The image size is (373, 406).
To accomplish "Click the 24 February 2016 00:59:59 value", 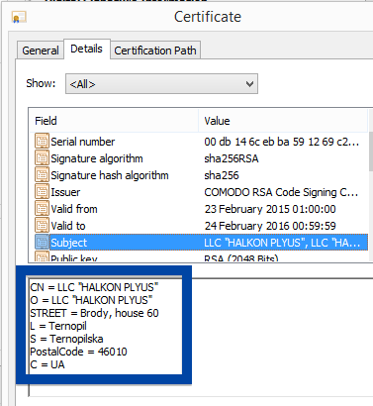I will pos(270,226).
